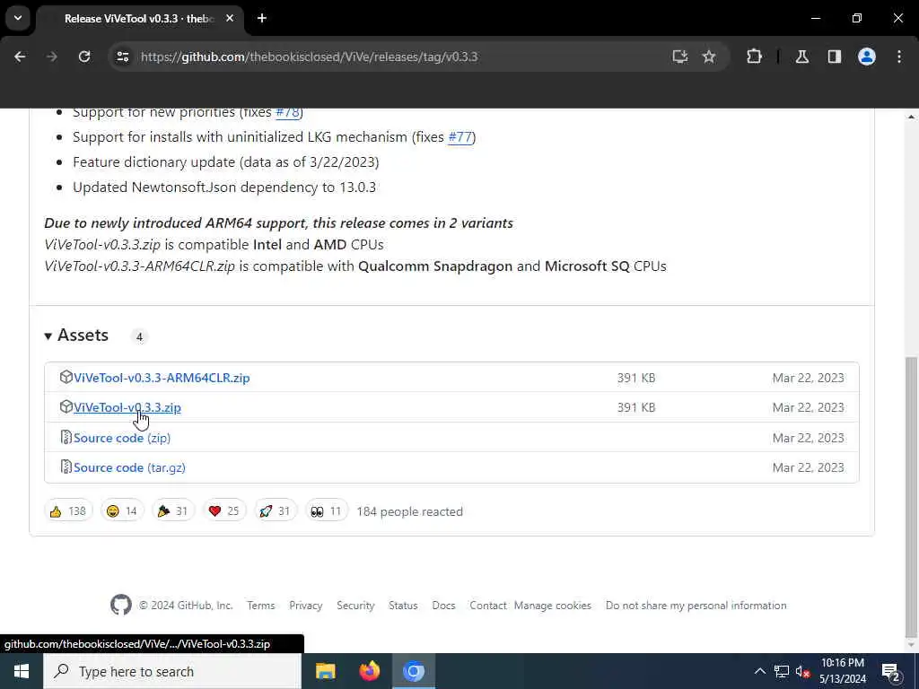React with eyes emoji (11)
Screen dimensions: 919x689
327,511
